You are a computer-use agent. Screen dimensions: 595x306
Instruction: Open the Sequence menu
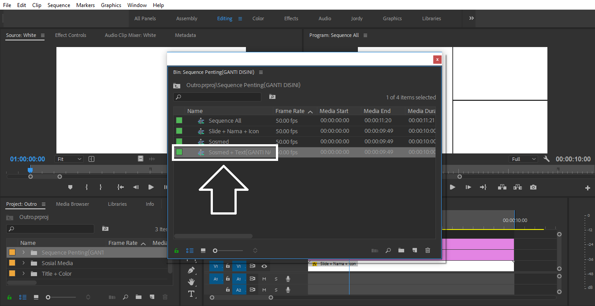(59, 5)
